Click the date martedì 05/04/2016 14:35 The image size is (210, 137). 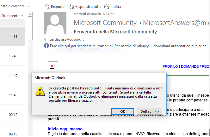pos(94,14)
